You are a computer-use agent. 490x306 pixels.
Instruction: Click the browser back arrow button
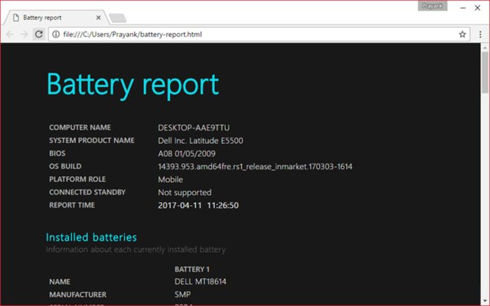point(10,34)
